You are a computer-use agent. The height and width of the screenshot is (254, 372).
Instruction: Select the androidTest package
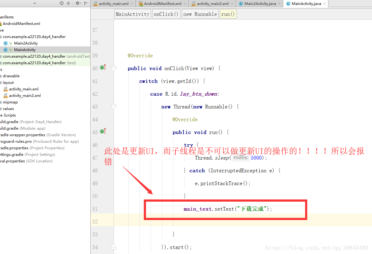pyautogui.click(x=45, y=56)
